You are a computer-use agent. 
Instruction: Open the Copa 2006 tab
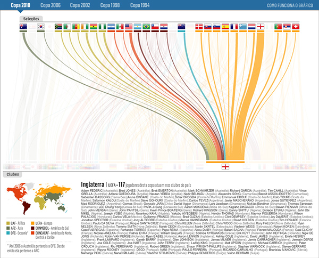[x=51, y=5]
